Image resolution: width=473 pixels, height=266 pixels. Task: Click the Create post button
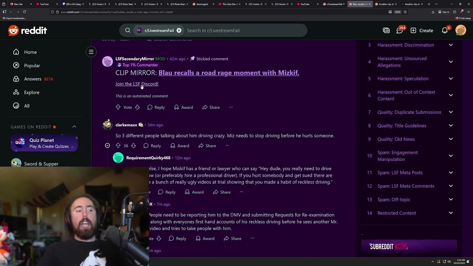pos(421,30)
